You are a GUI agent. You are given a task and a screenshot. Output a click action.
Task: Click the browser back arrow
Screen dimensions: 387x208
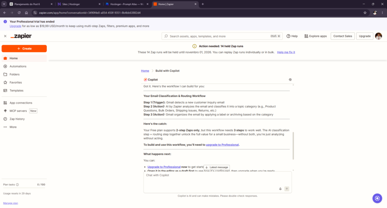click(5, 13)
